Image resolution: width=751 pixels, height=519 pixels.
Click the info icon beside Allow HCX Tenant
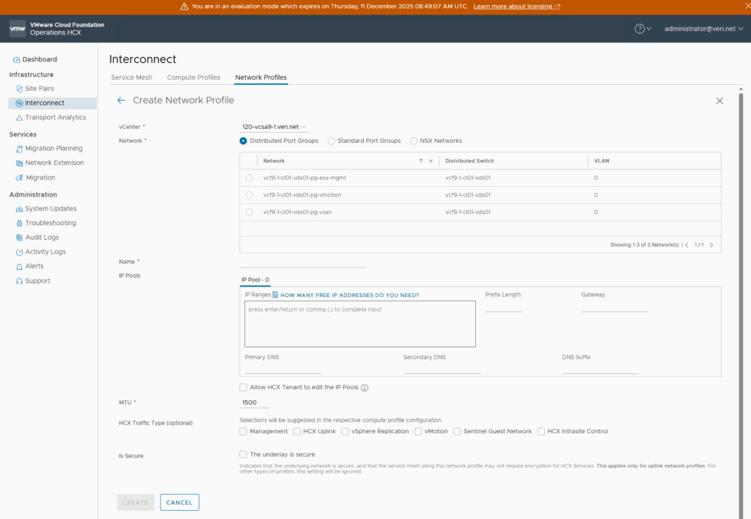(x=364, y=388)
